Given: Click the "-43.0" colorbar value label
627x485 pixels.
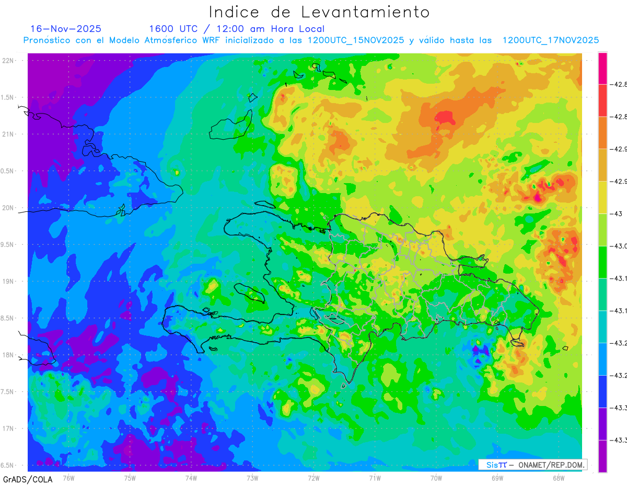Looking at the screenshot, I should [x=619, y=246].
